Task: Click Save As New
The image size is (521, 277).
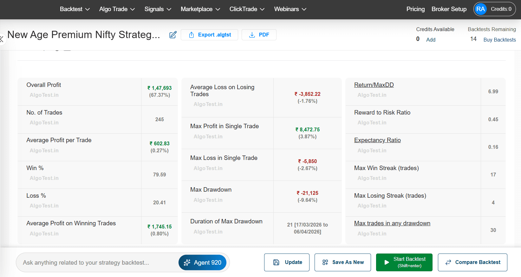Action: point(343,262)
